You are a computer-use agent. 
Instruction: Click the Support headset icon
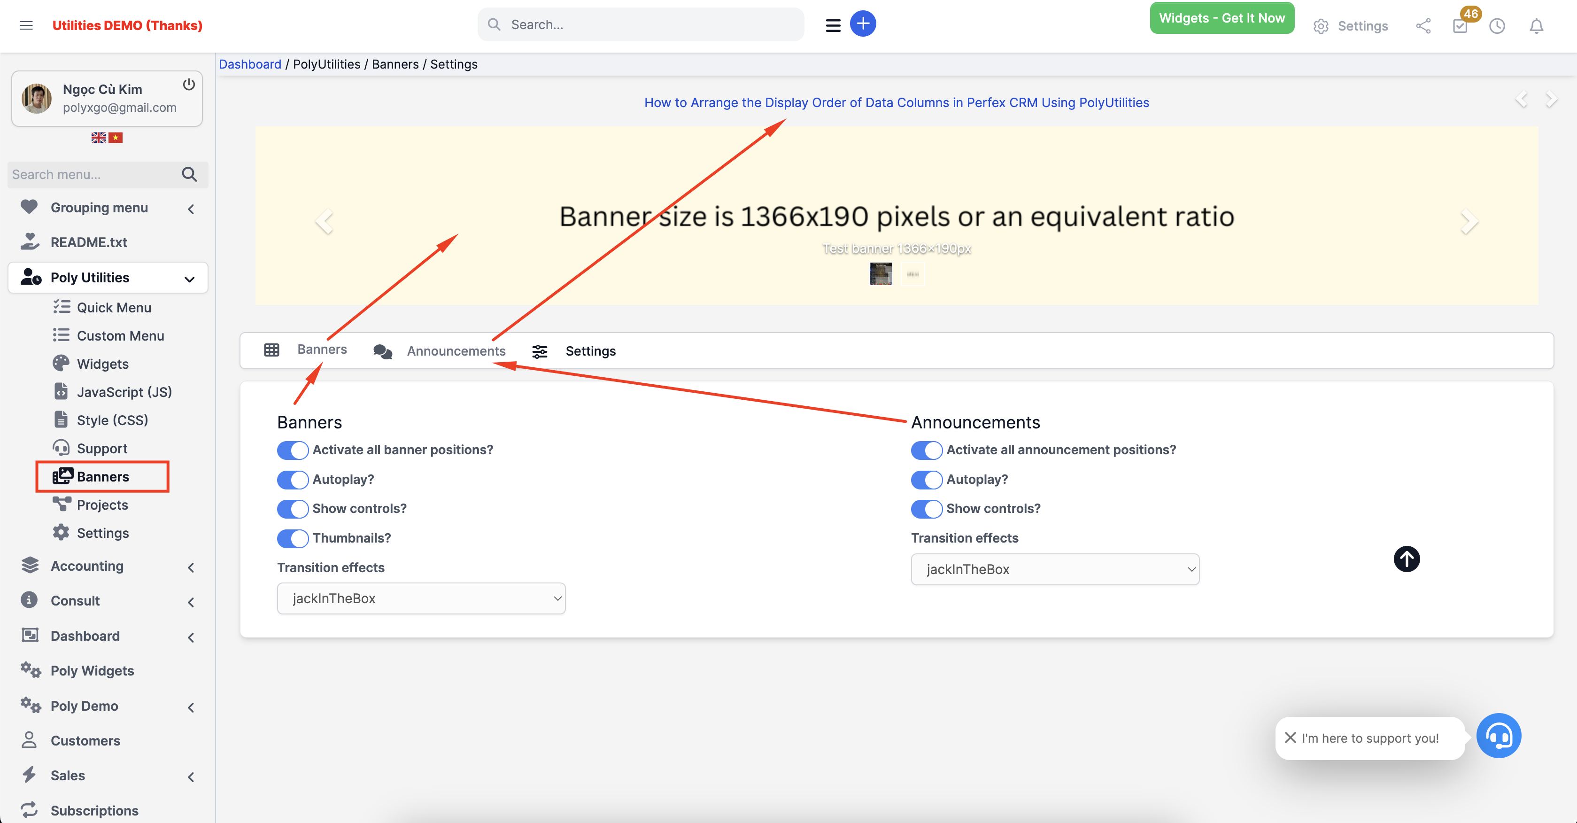coord(62,448)
